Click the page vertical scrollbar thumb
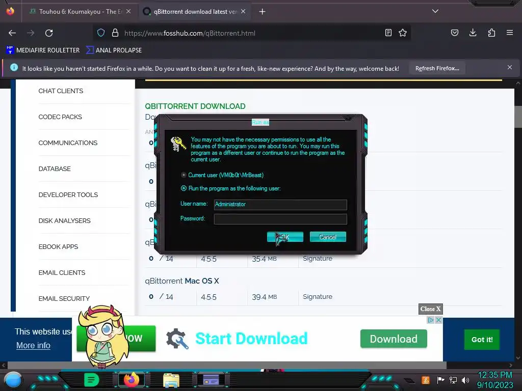Viewport: 522px width, 391px height. click(x=518, y=117)
